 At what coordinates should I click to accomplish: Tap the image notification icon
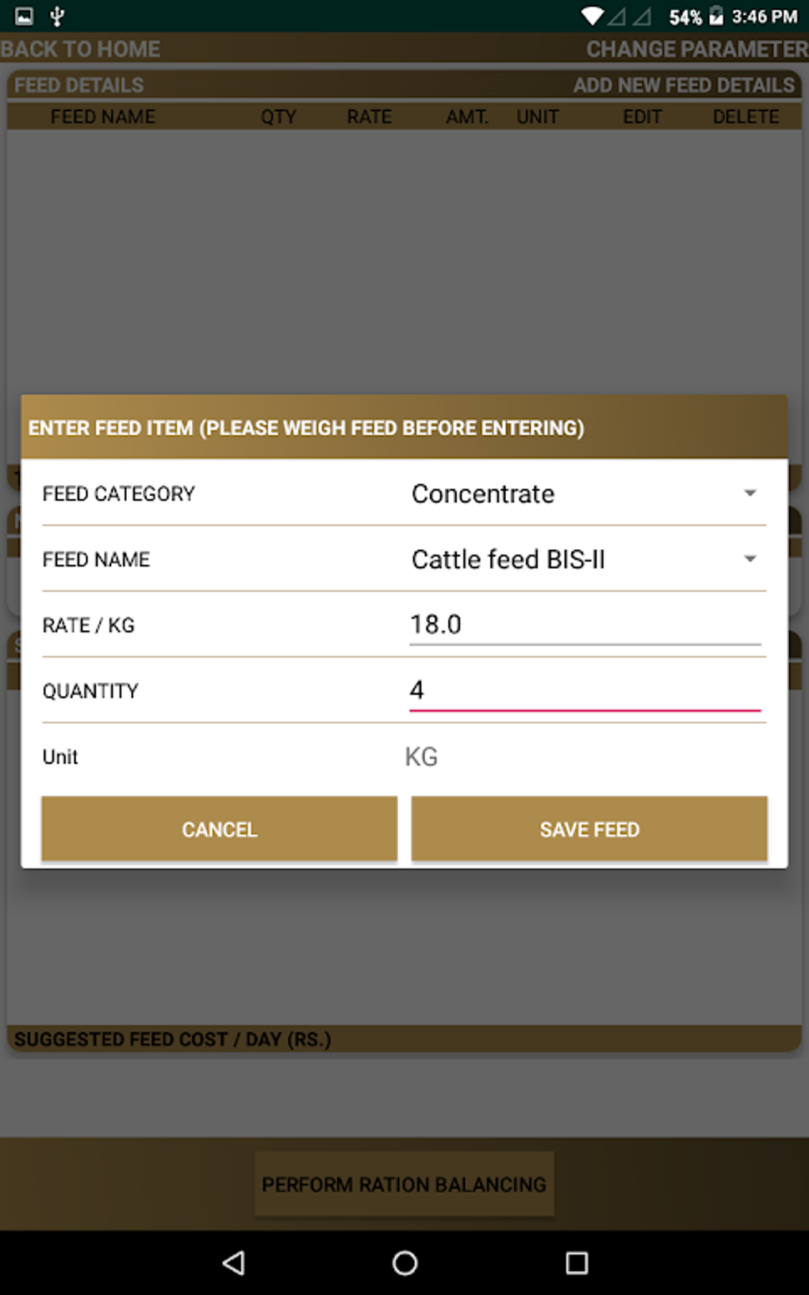click(24, 16)
